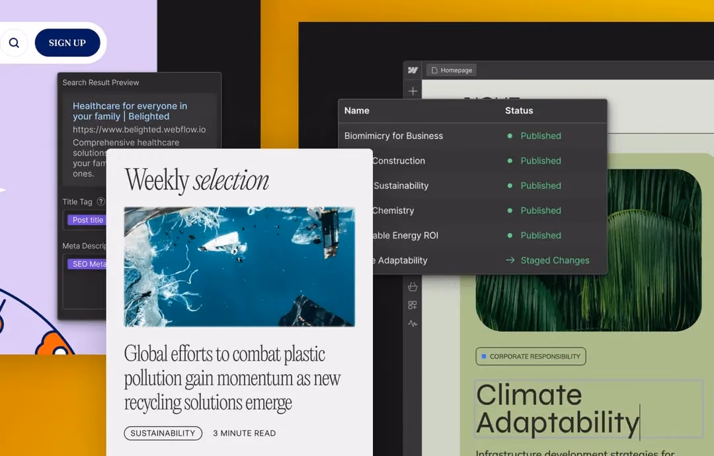Click the Title Tag help icon

click(x=101, y=202)
